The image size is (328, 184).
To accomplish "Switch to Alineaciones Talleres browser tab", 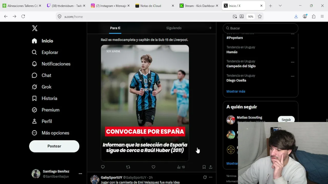I will pos(22,6).
